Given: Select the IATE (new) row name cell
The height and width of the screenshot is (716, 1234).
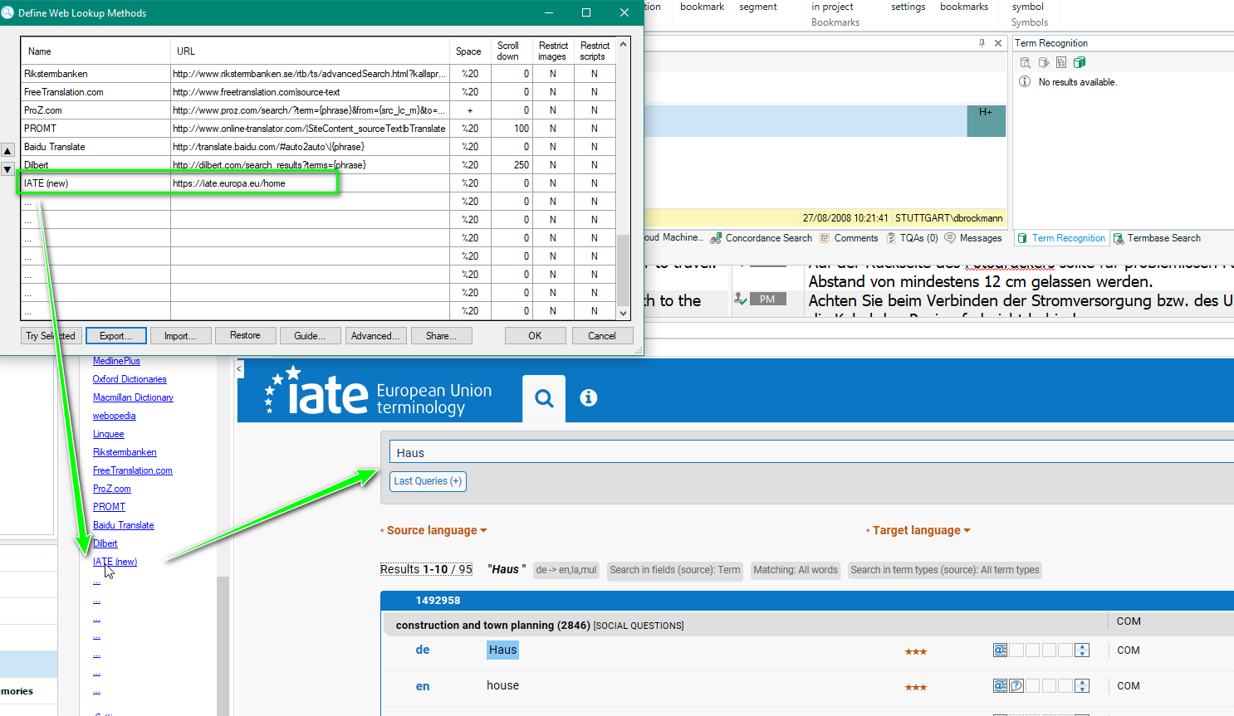Looking at the screenshot, I should [95, 183].
